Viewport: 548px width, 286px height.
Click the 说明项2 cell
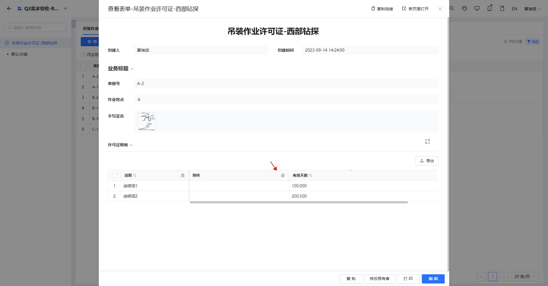(x=155, y=196)
